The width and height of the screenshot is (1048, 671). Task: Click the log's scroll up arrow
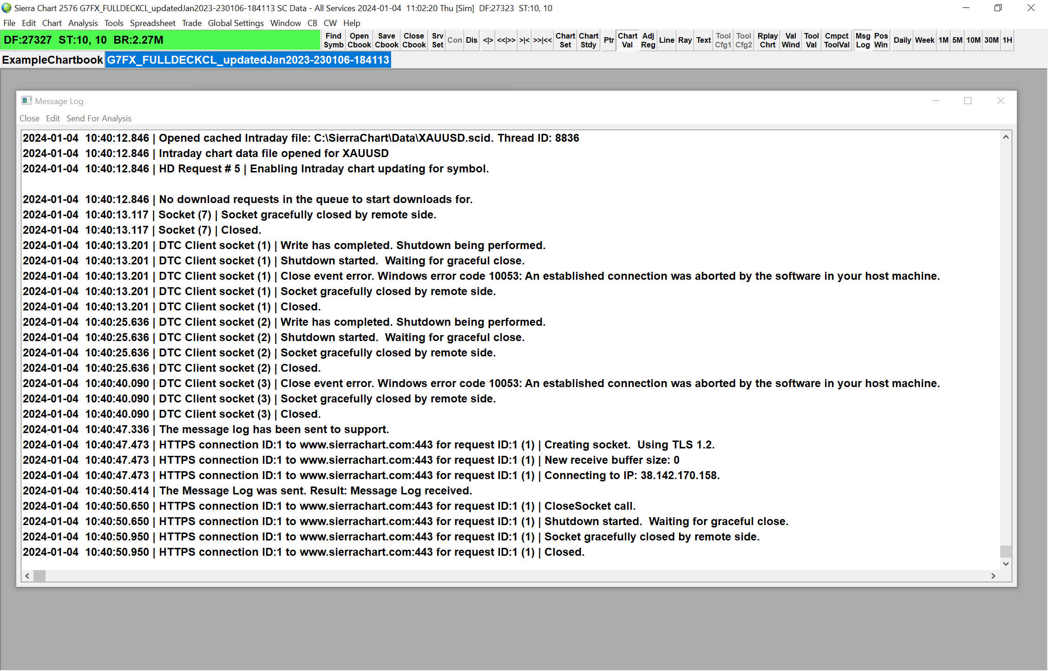pos(1005,137)
